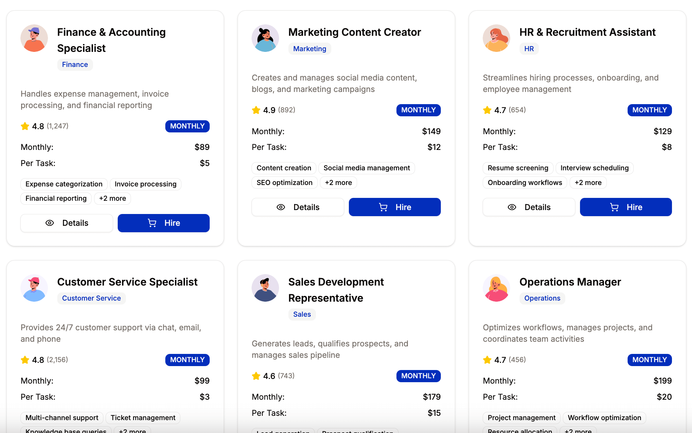Click the 'SEO optimization' skill tag
Image resolution: width=692 pixels, height=433 pixels.
[x=284, y=183]
